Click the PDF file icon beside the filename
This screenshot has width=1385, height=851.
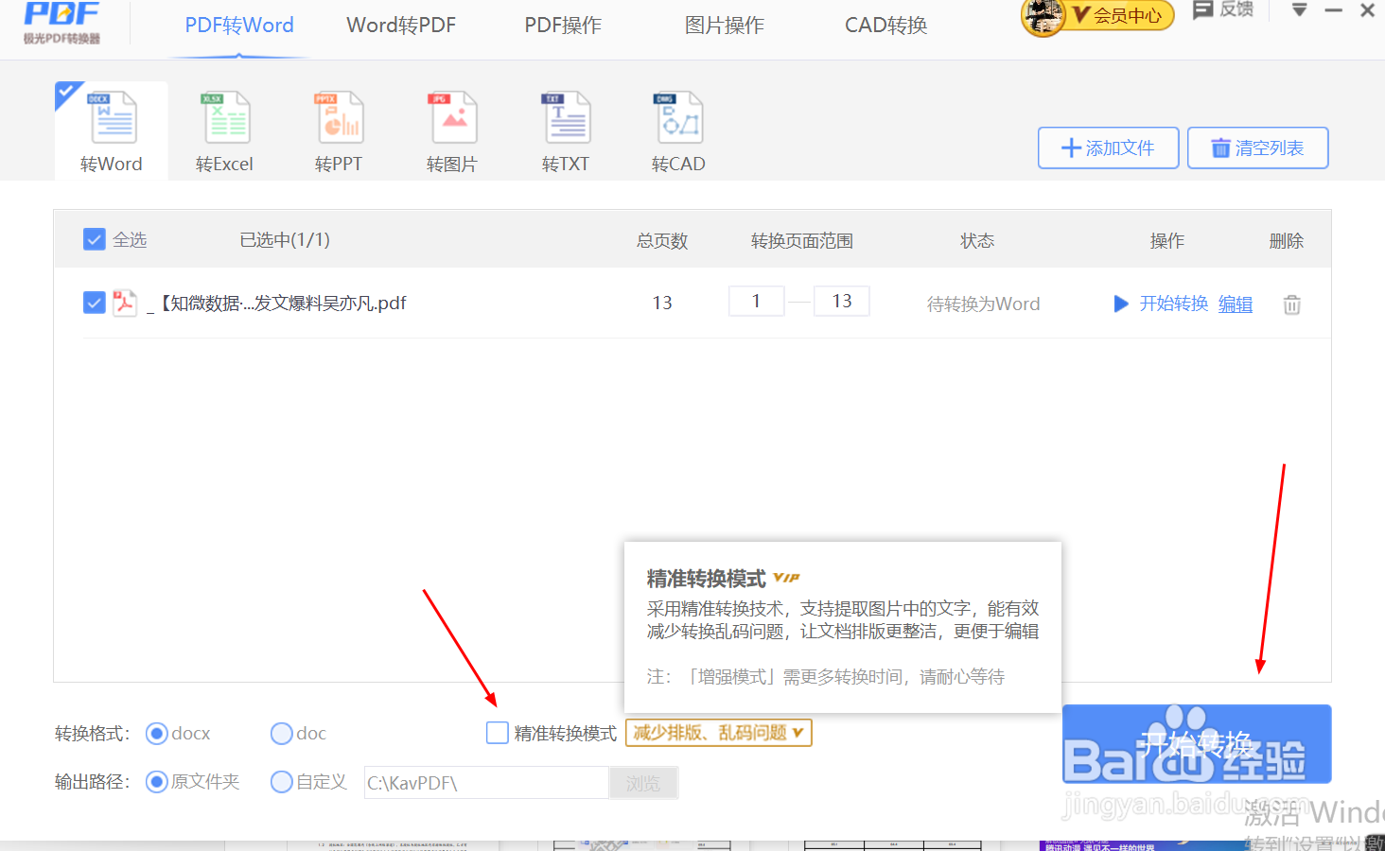(124, 303)
